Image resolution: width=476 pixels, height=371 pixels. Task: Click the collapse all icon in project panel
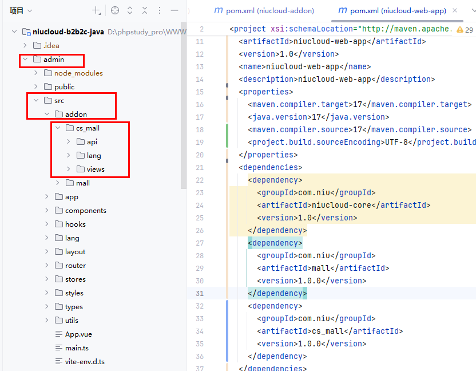[145, 10]
